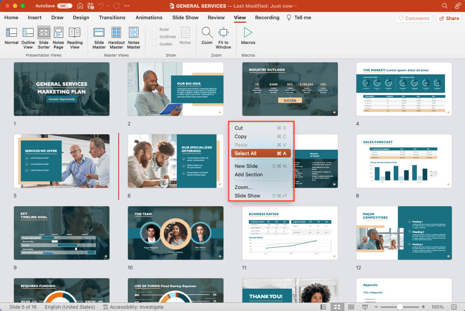Open the Zoom dialog from ribbon
The image size is (465, 311).
coord(207,36)
